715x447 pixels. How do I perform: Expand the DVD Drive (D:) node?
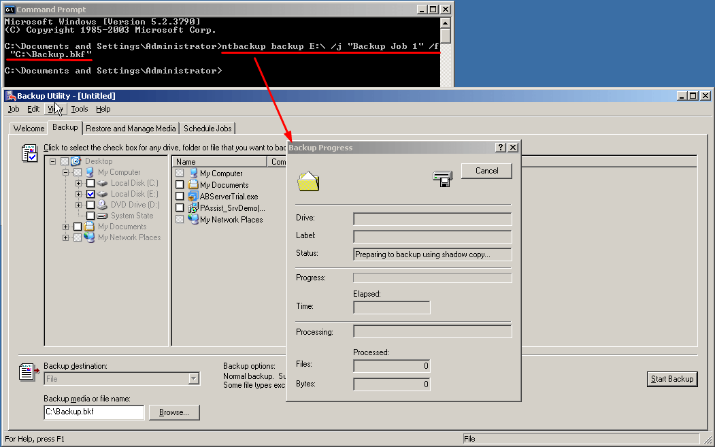pyautogui.click(x=78, y=205)
